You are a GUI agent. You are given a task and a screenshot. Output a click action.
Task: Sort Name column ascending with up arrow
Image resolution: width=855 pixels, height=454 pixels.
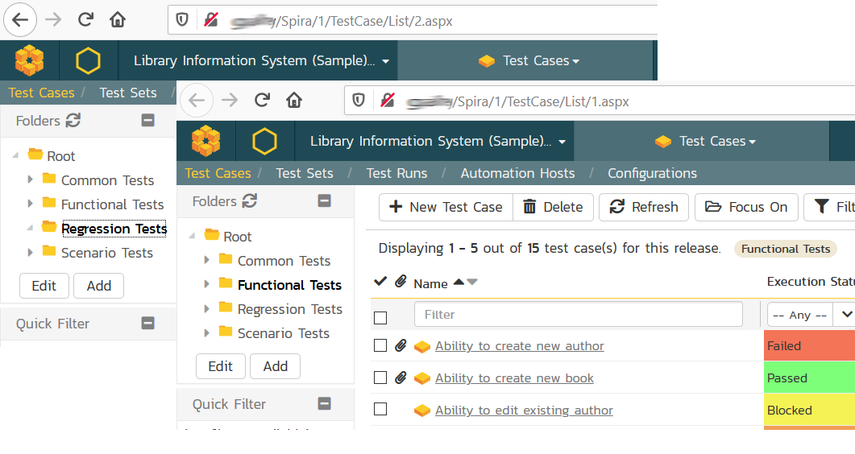click(x=459, y=282)
